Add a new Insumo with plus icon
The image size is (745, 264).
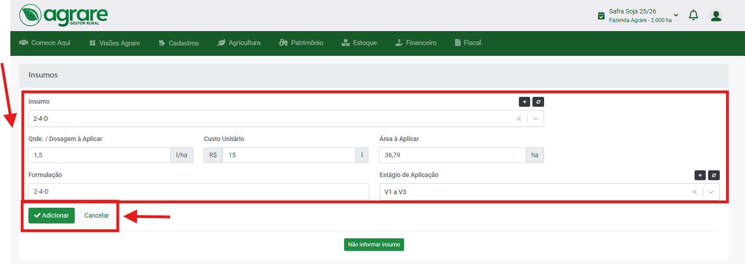pyautogui.click(x=524, y=102)
